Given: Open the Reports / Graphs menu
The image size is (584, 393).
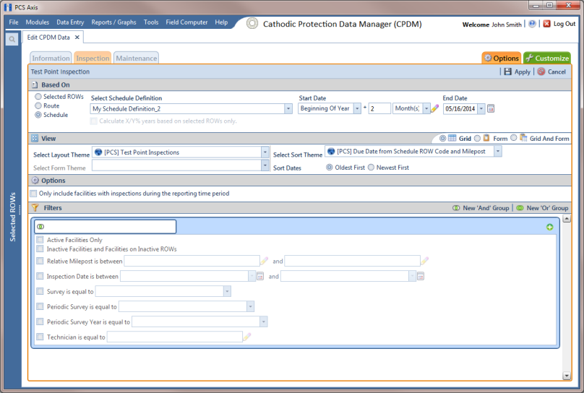Looking at the screenshot, I should (113, 22).
